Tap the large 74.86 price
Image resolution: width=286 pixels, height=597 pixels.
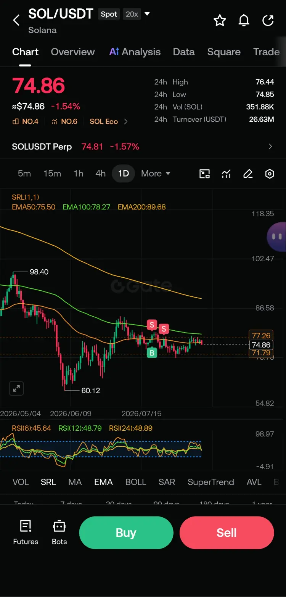tap(39, 85)
